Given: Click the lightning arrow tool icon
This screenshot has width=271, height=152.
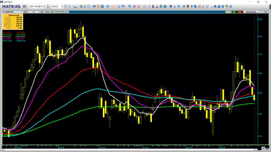Looking at the screenshot, I should (70, 6).
